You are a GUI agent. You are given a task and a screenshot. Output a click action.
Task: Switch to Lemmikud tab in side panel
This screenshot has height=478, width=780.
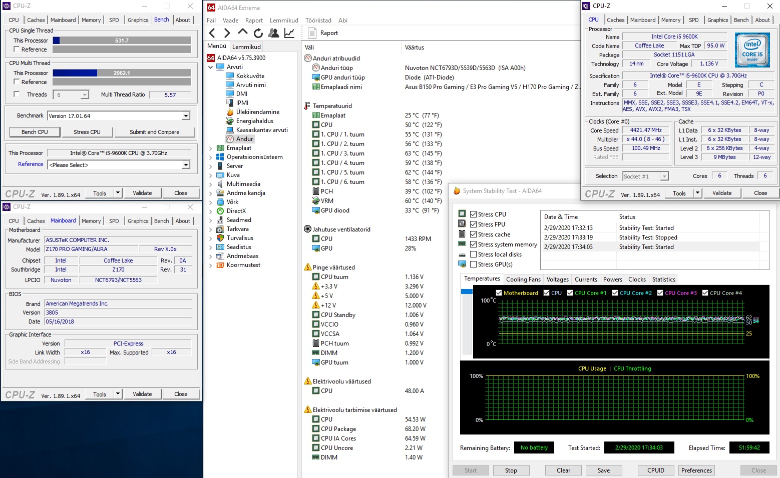pyautogui.click(x=246, y=46)
